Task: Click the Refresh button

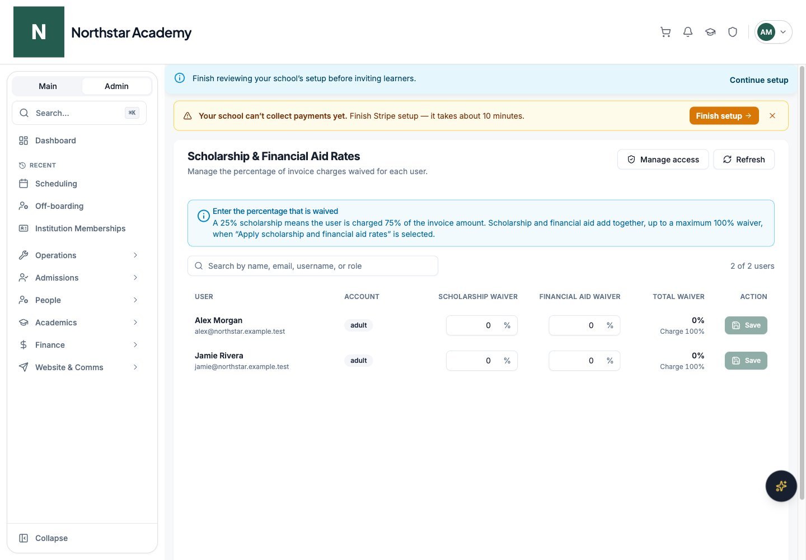Action: pyautogui.click(x=744, y=160)
